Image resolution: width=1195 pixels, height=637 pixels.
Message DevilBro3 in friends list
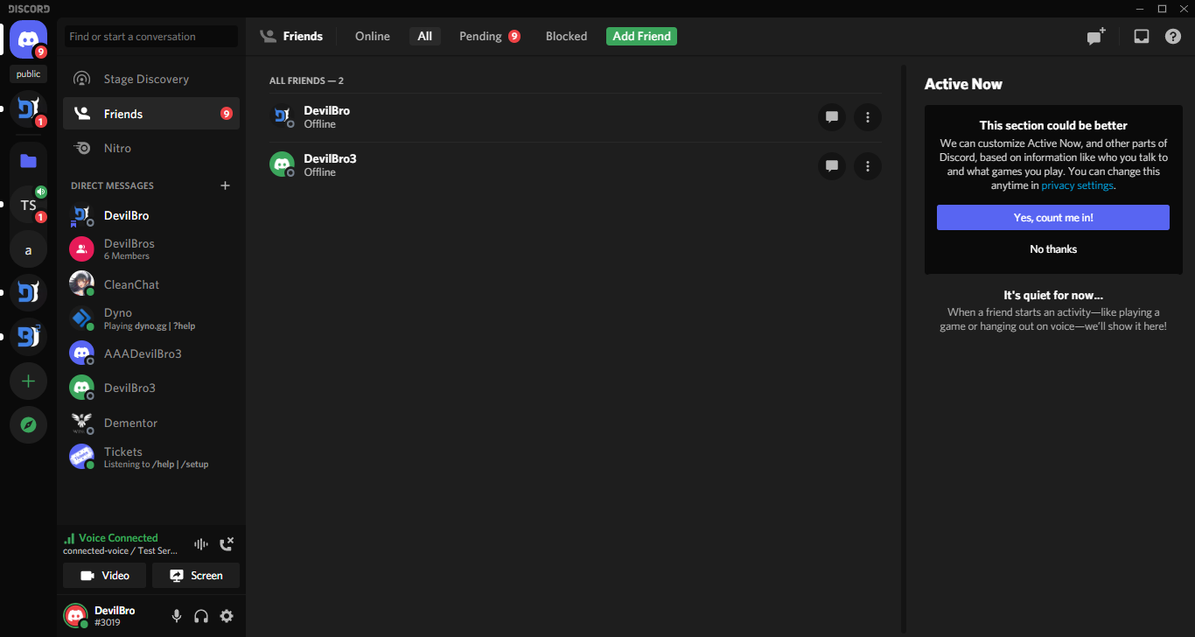(831, 165)
